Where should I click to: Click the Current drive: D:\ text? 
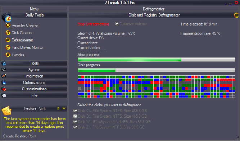click(91, 38)
